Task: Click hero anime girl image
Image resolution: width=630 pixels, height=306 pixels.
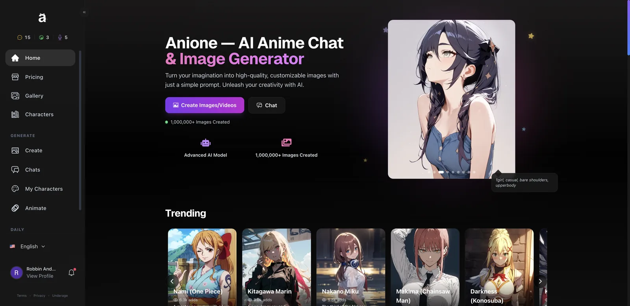Action: coord(451,99)
